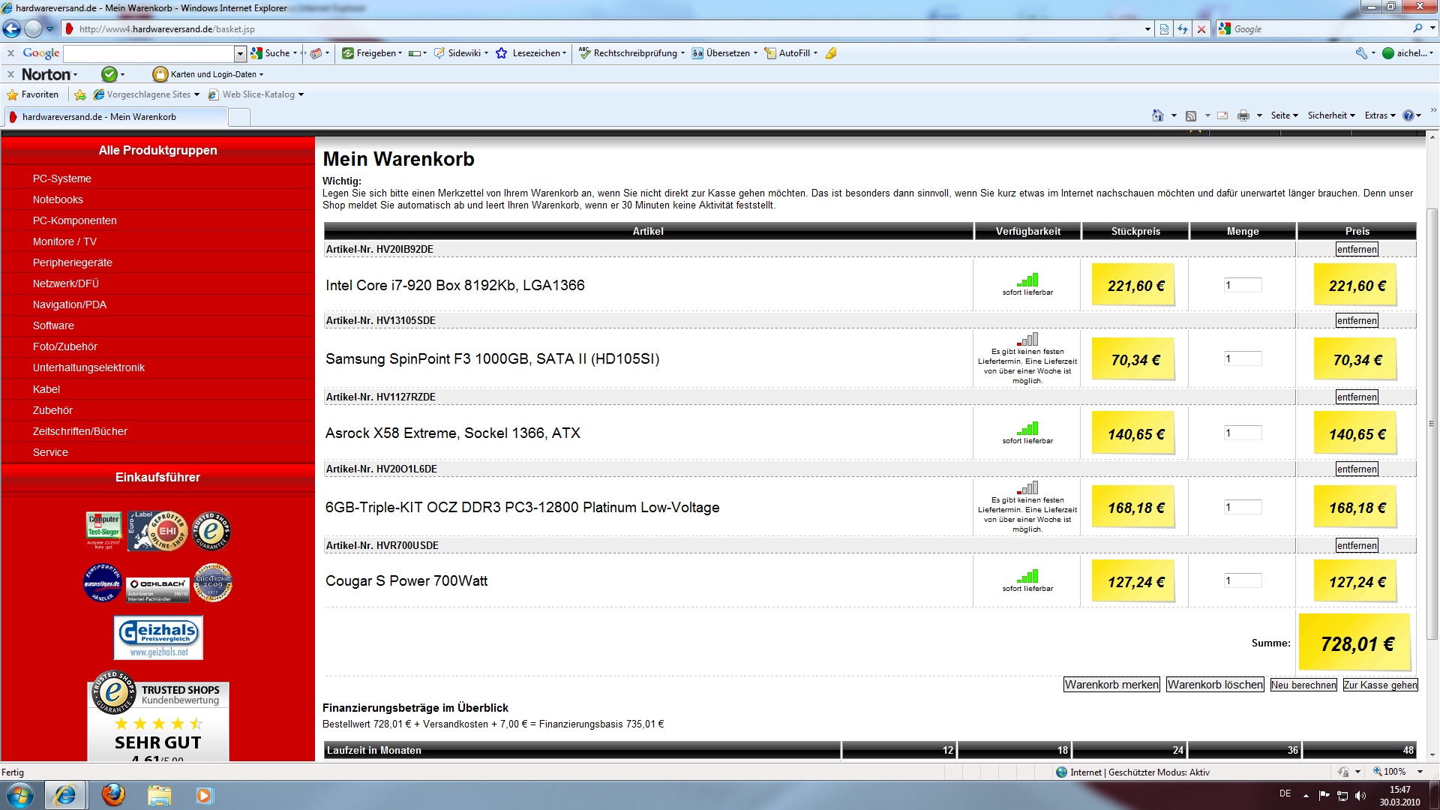Click the Neu berechnen button
1440x810 pixels.
tap(1303, 685)
